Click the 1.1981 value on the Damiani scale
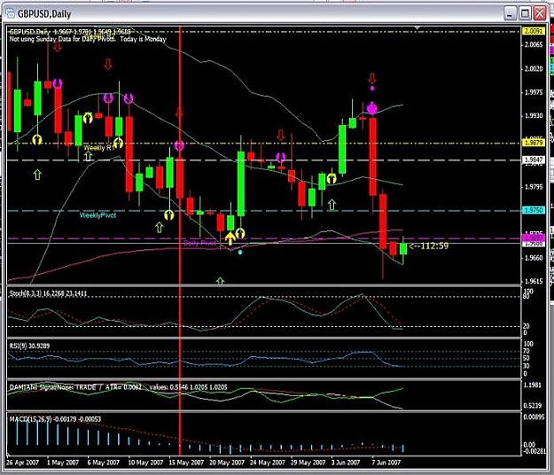 [x=532, y=385]
